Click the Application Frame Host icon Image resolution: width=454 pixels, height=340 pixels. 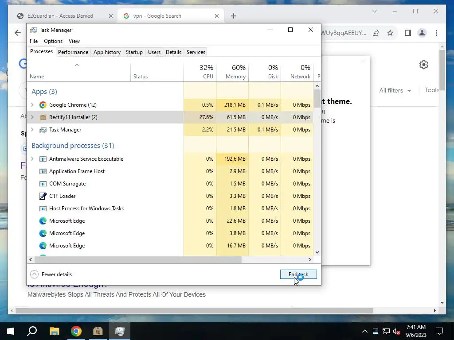tap(43, 171)
